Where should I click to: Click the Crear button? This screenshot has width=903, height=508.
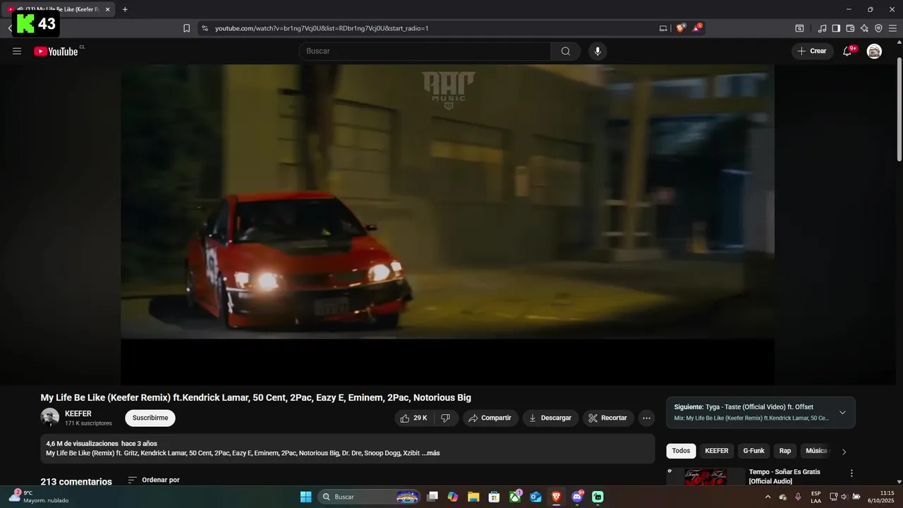tap(813, 51)
